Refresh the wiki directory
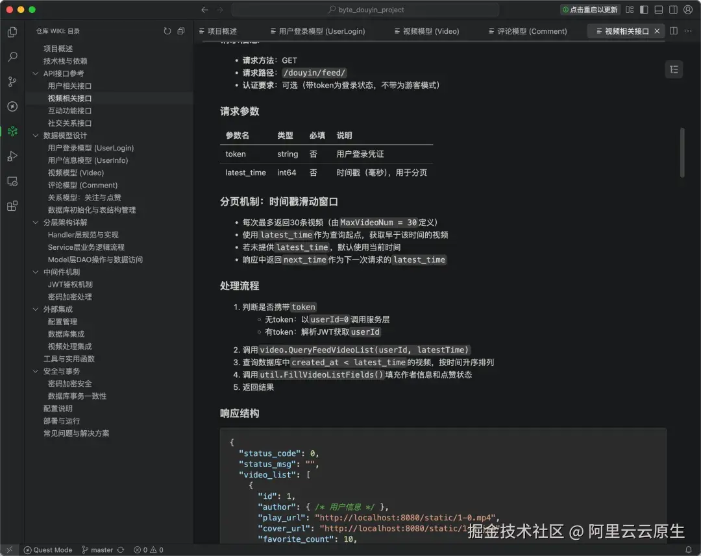The image size is (701, 556). pos(167,31)
